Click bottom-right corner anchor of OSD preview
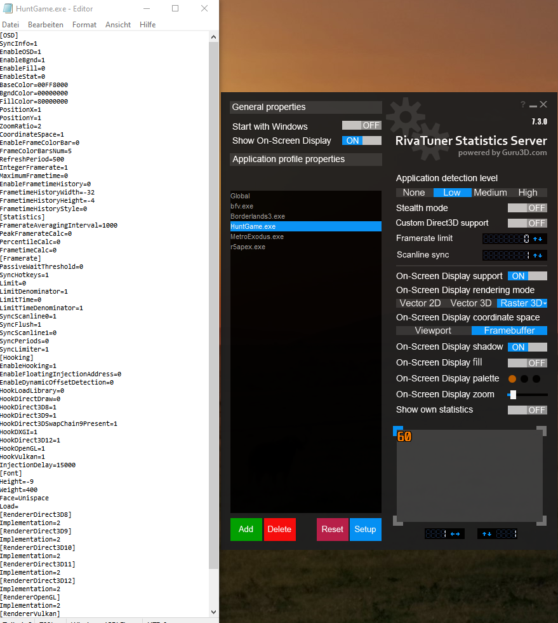 point(541,521)
